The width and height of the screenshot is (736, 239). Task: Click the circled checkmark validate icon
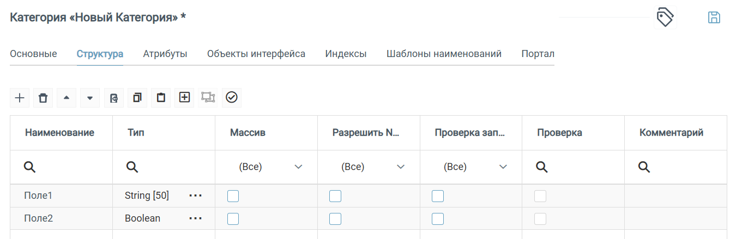231,98
